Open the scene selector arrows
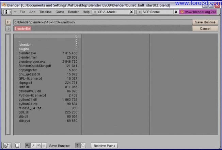The width and height of the screenshot is (222, 150). [x=139, y=12]
